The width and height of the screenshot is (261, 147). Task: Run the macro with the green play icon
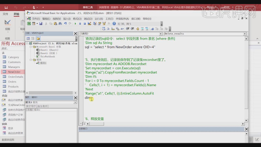pyautogui.click(x=75, y=24)
